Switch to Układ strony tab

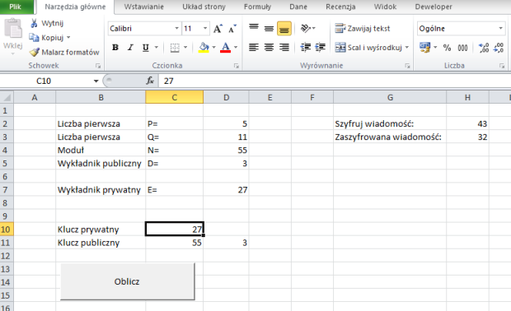pos(204,7)
